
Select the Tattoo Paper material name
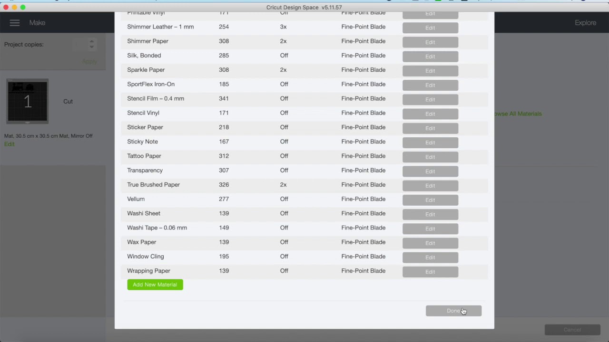[x=144, y=156]
